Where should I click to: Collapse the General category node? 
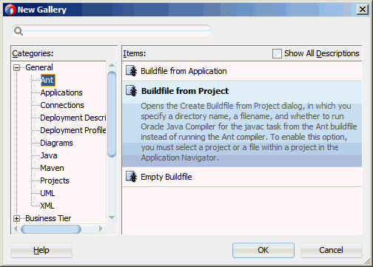pyautogui.click(x=16, y=67)
